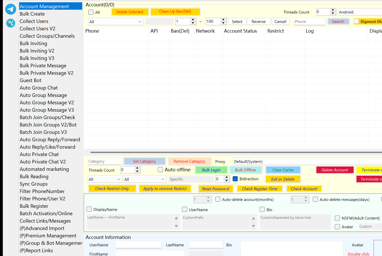Check the UserName checkbox
This screenshot has width=382, height=256.
click(x=185, y=209)
